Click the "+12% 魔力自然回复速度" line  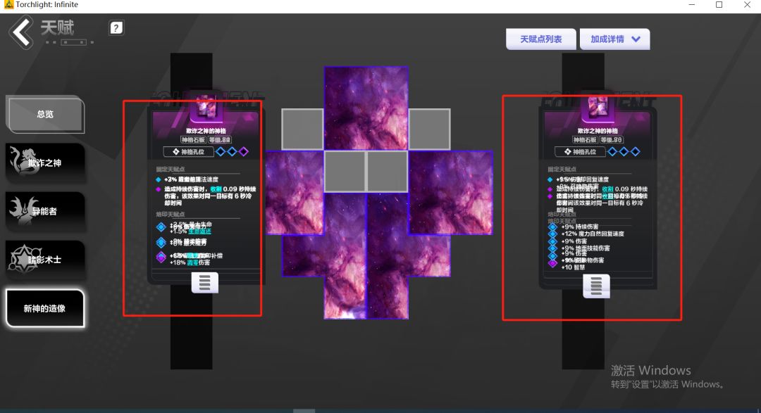point(593,234)
